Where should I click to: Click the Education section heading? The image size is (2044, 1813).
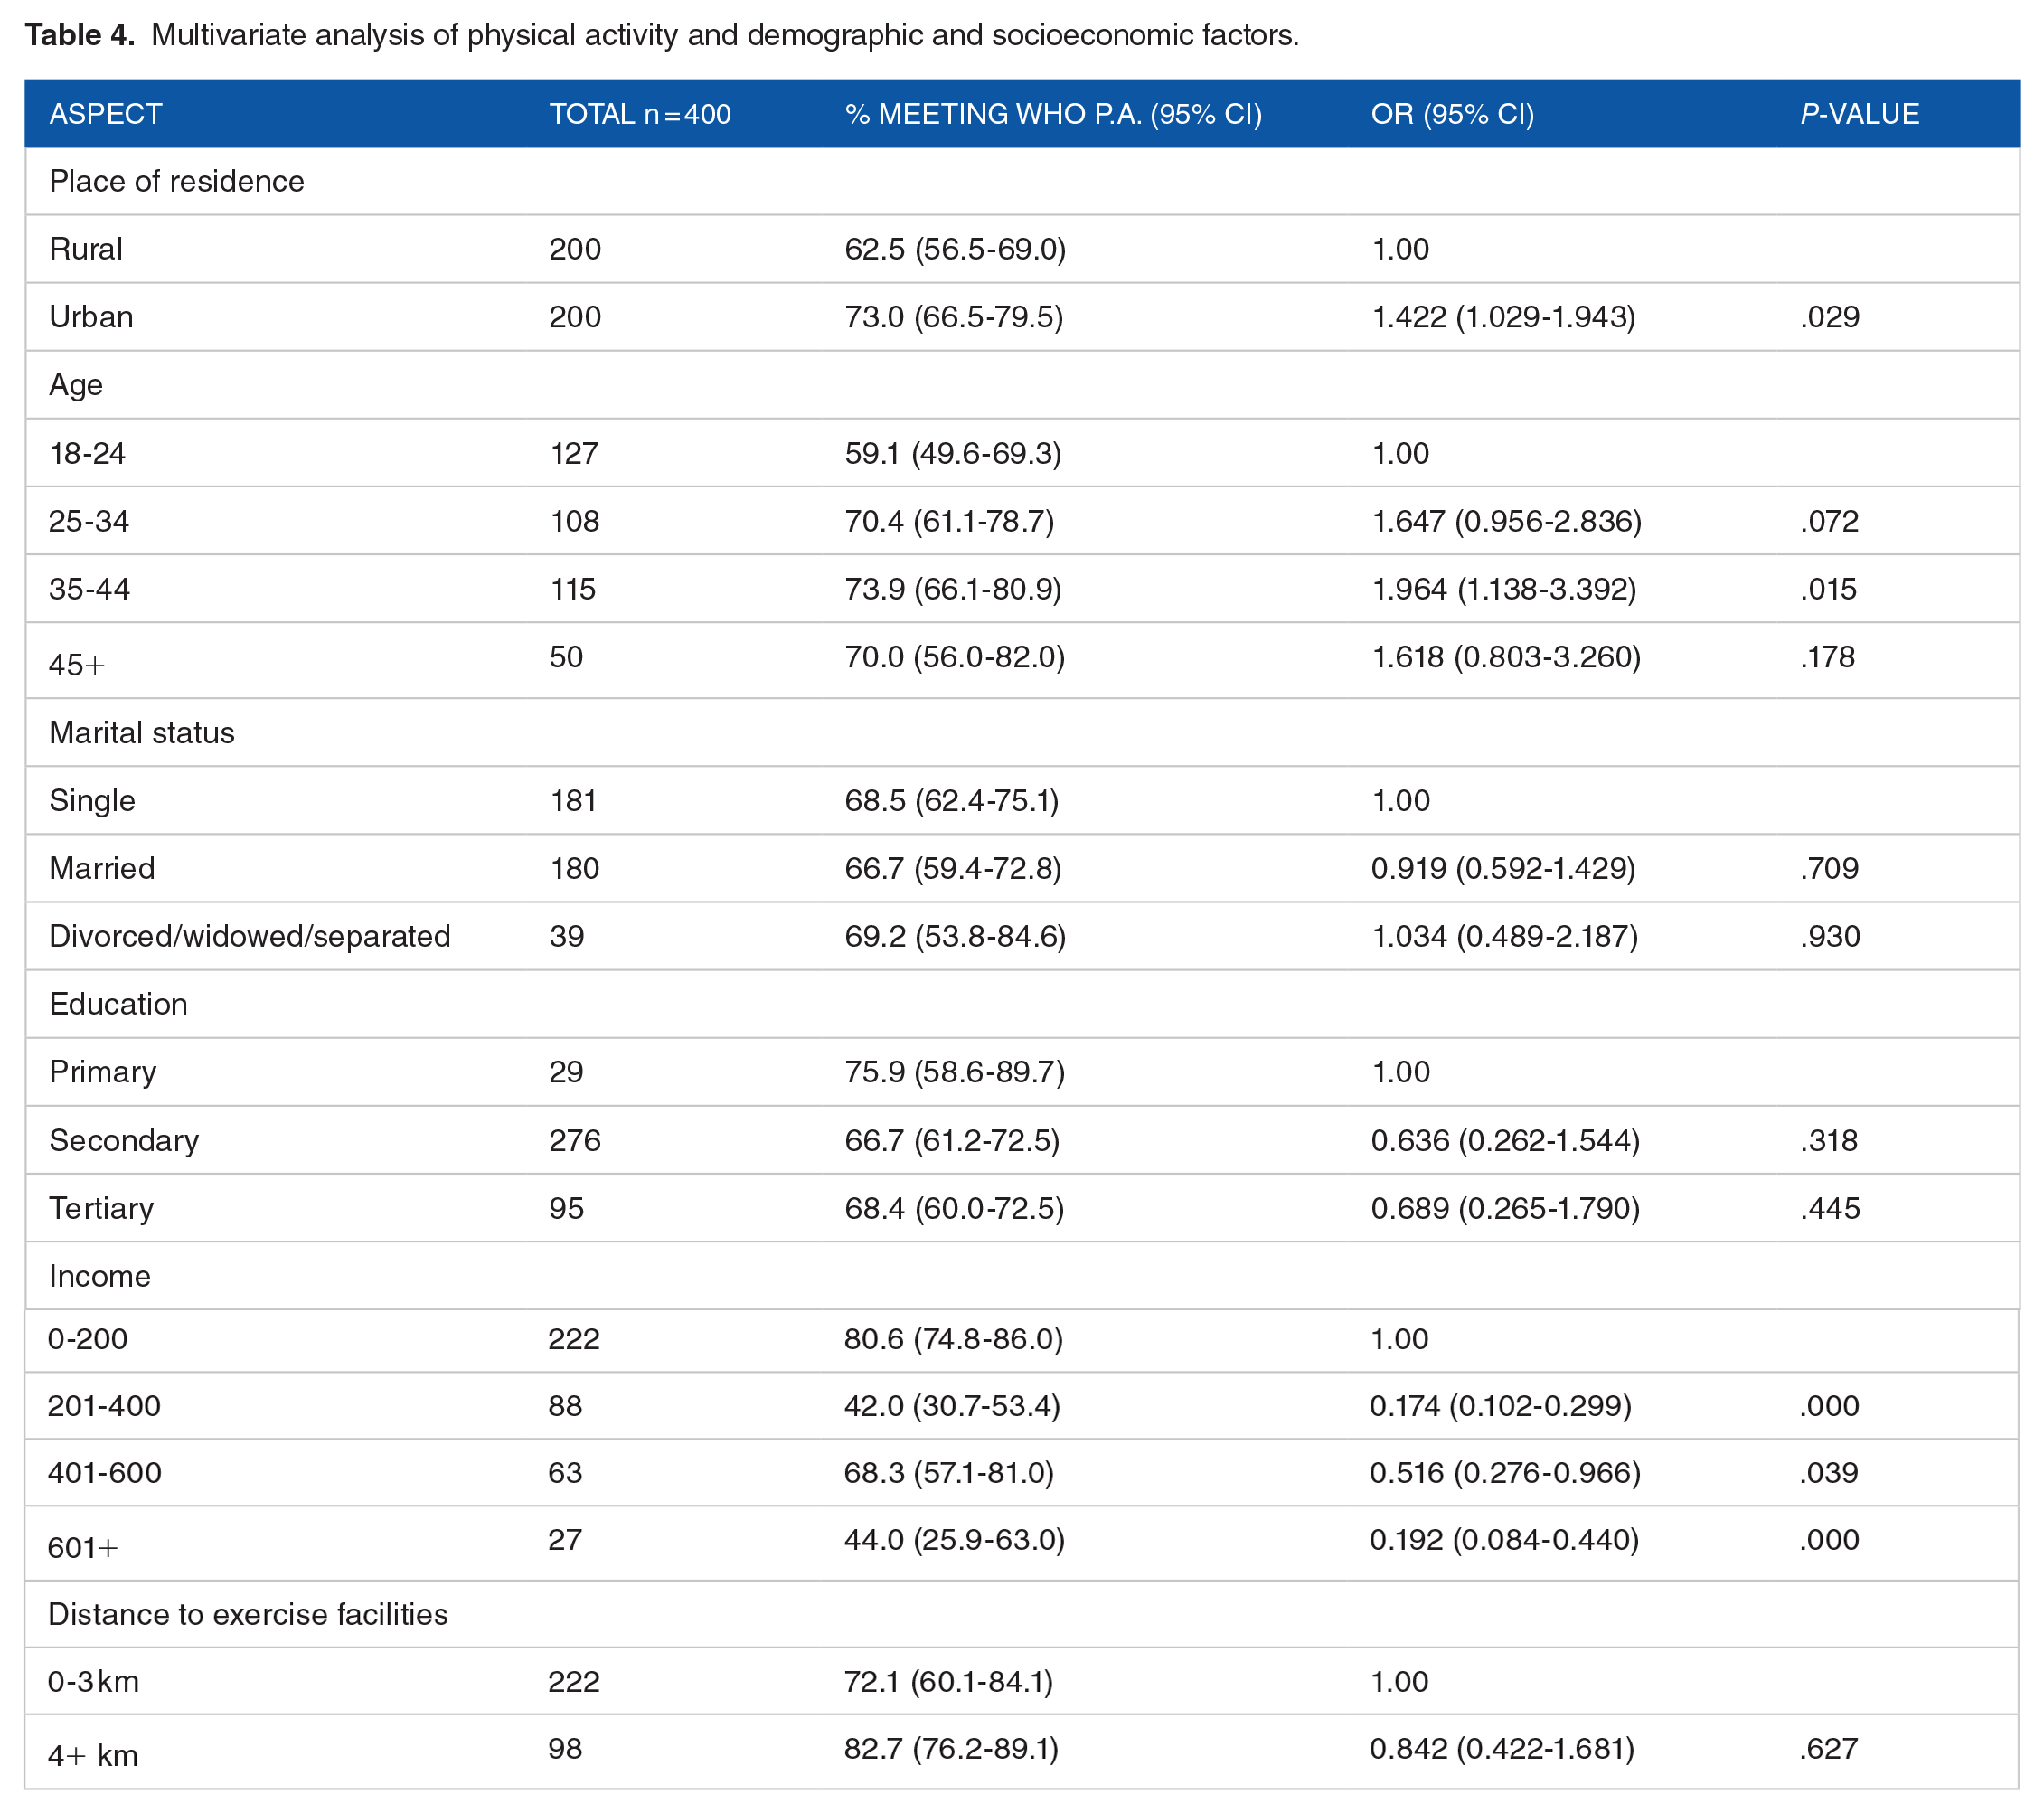point(118,1004)
